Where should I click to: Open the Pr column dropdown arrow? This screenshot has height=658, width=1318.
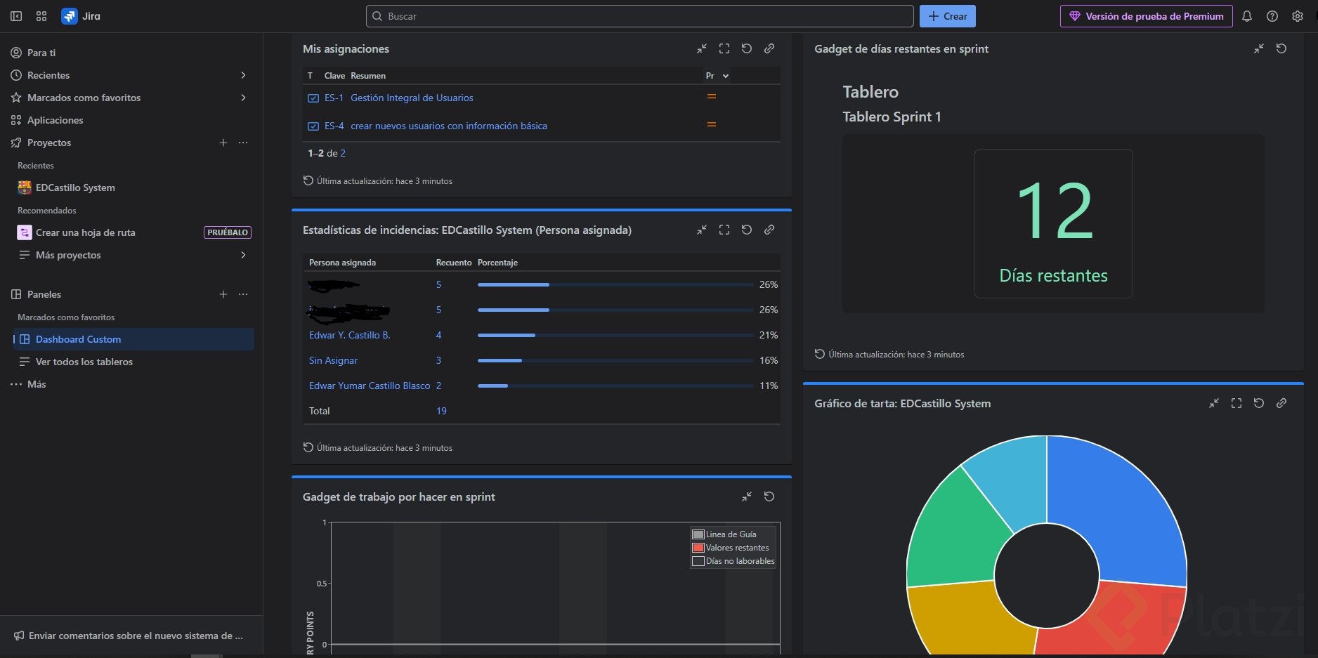pyautogui.click(x=726, y=76)
